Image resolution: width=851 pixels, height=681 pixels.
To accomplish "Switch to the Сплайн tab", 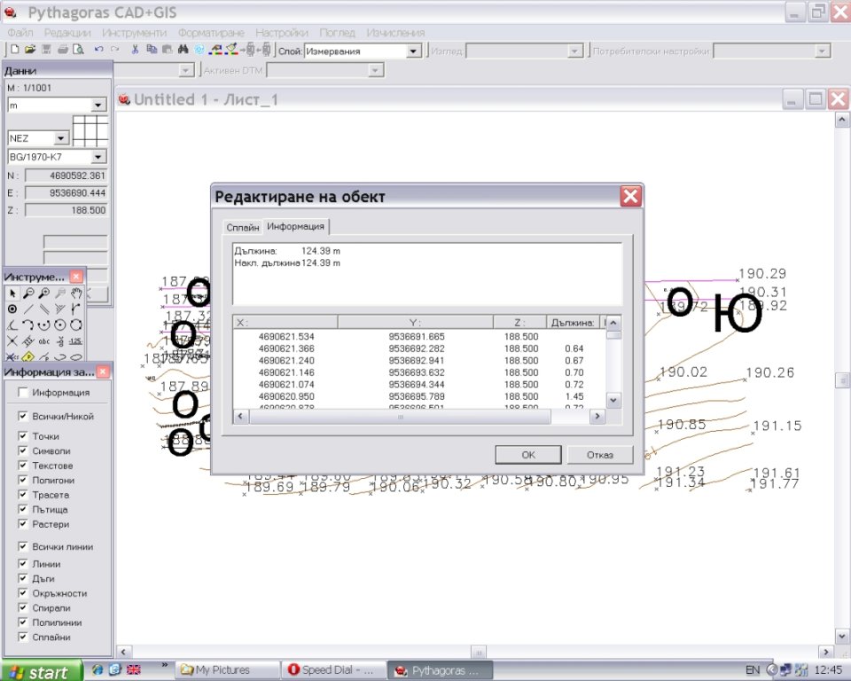I will click(242, 228).
